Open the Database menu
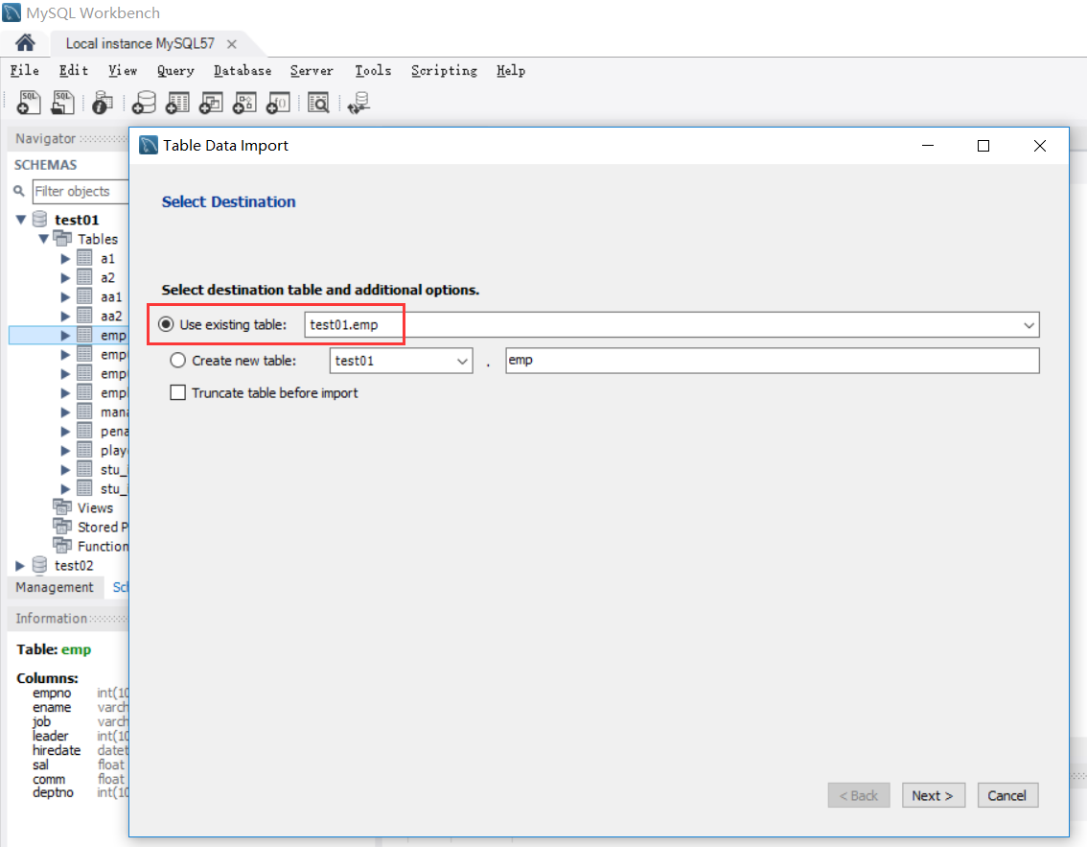This screenshot has height=847, width=1087. tap(242, 70)
